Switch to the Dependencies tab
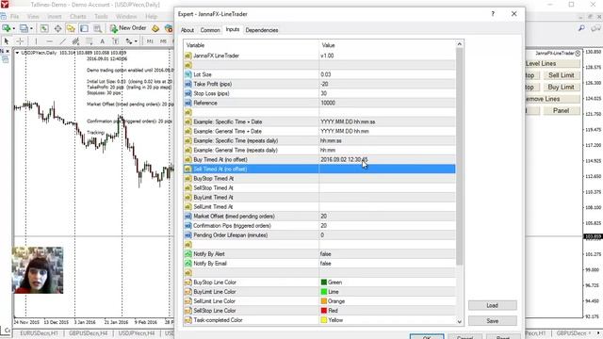The width and height of the screenshot is (603, 339). click(x=262, y=30)
